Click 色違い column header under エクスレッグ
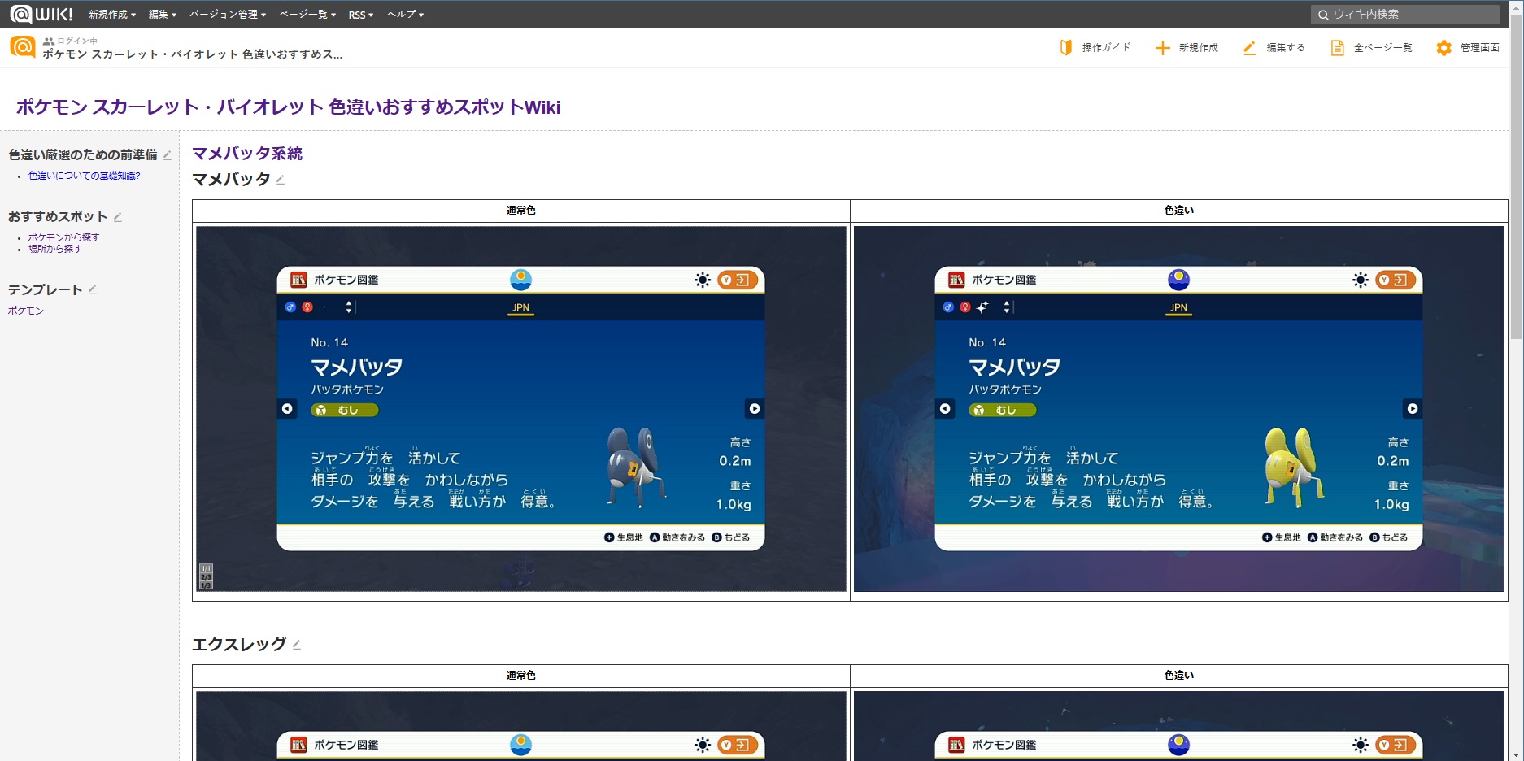1524x761 pixels. [x=1179, y=676]
